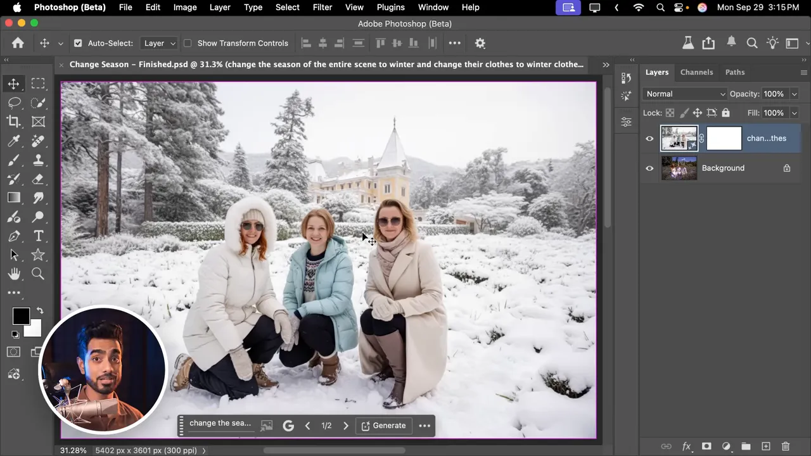Switch to the Paths tab

click(x=735, y=72)
